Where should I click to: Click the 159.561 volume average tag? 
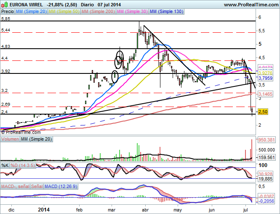(266, 157)
